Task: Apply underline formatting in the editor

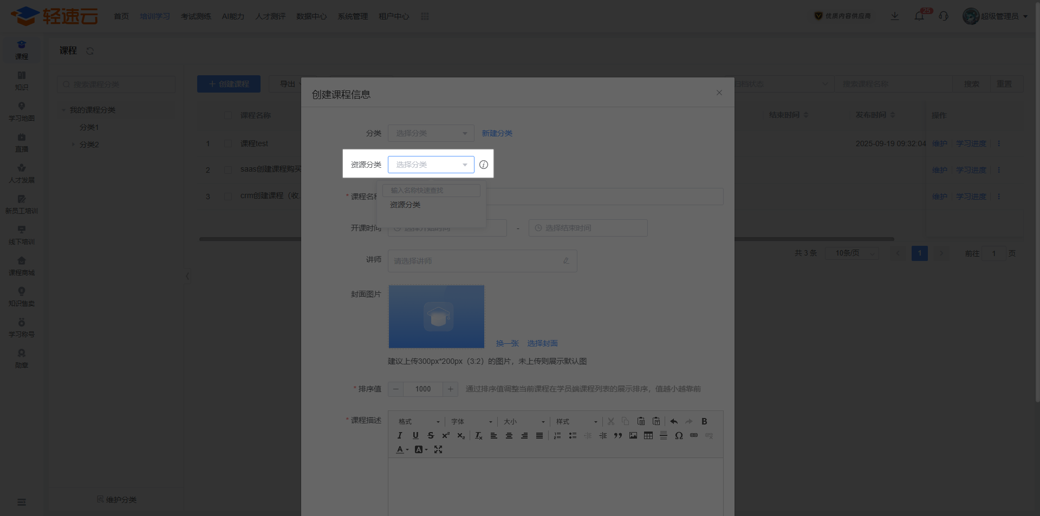Action: (415, 435)
